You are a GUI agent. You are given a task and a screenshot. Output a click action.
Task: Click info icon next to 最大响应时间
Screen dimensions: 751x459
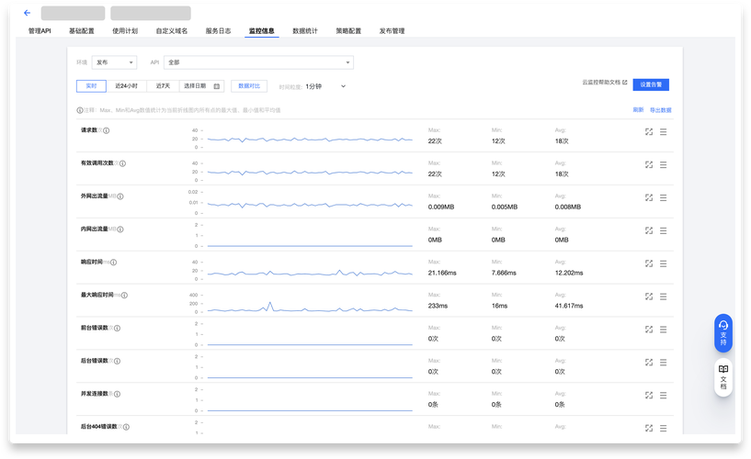[124, 296]
